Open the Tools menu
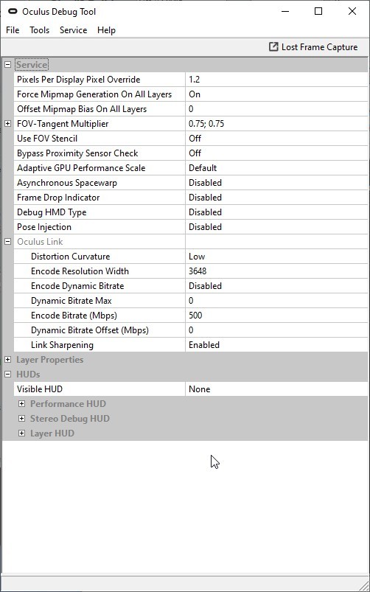Image resolution: width=370 pixels, height=592 pixels. (40, 30)
